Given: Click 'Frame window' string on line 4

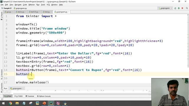Looking at the screenshot, I should click(55, 29).
